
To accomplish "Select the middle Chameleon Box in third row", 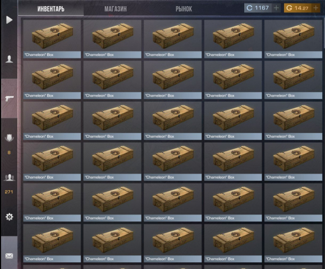I will [173, 121].
